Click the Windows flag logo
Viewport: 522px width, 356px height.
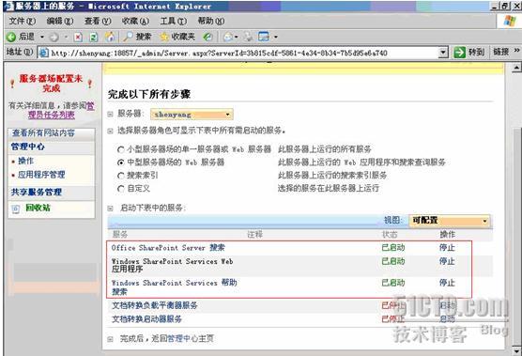click(510, 21)
